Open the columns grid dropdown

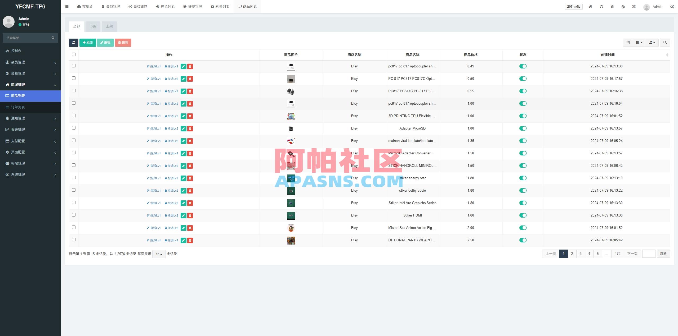click(x=639, y=43)
